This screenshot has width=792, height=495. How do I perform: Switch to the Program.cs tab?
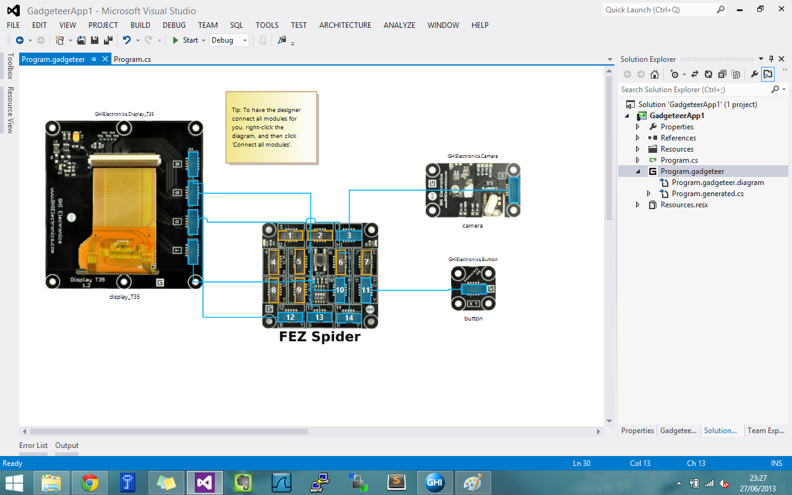pyautogui.click(x=132, y=59)
